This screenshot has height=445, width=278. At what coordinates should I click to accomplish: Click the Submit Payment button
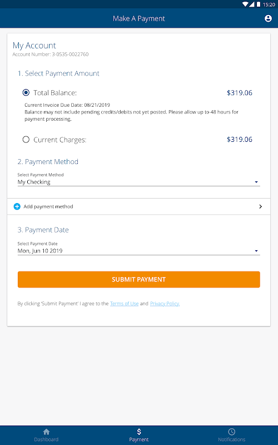pos(138,280)
